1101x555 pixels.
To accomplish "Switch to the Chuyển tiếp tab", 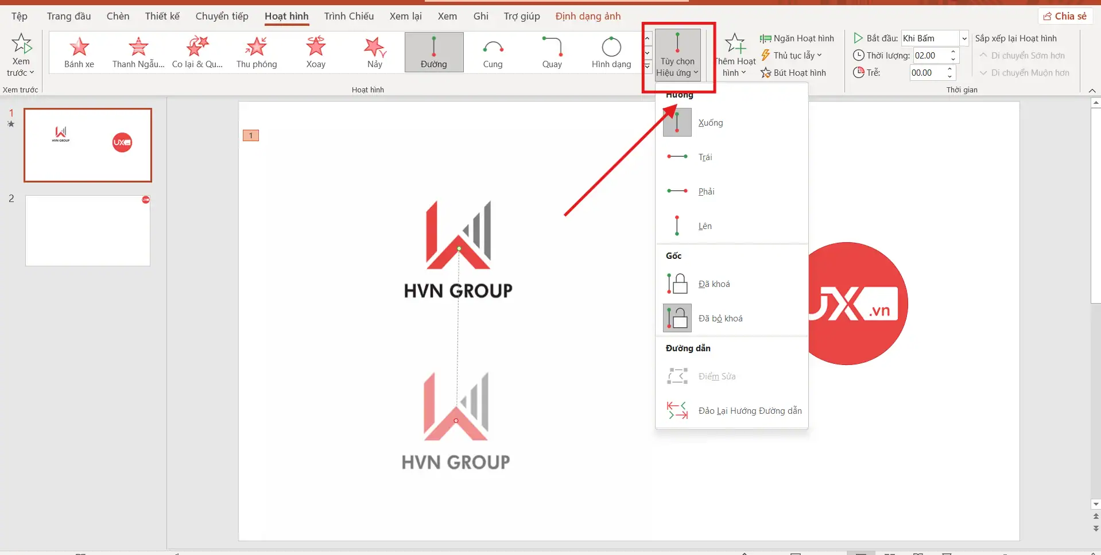I will [222, 16].
